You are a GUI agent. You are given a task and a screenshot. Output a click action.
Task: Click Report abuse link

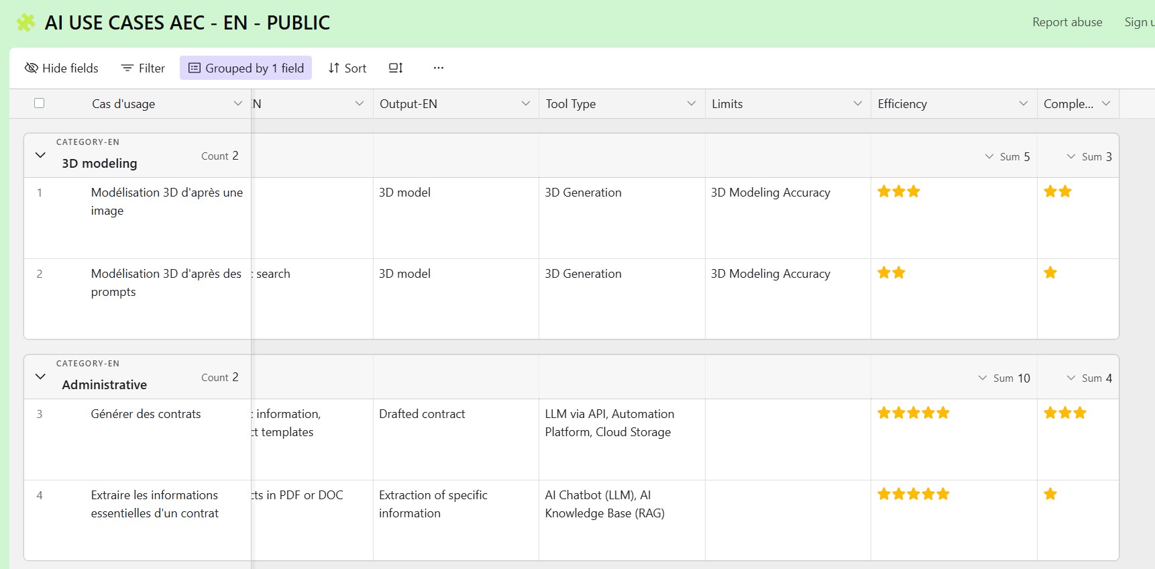(1067, 22)
